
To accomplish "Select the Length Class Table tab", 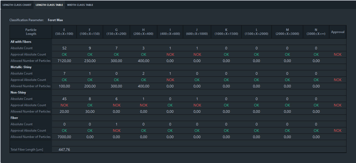I will coord(49,5).
